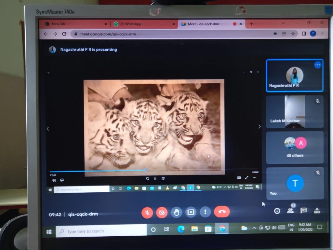This screenshot has width=333, height=250.
Task: Open the presented video player's more menu
Action: 254,177
